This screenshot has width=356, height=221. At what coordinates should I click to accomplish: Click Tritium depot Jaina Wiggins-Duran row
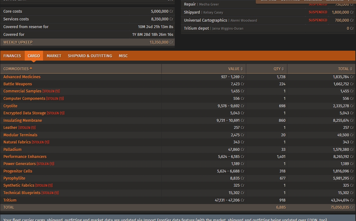point(268,28)
